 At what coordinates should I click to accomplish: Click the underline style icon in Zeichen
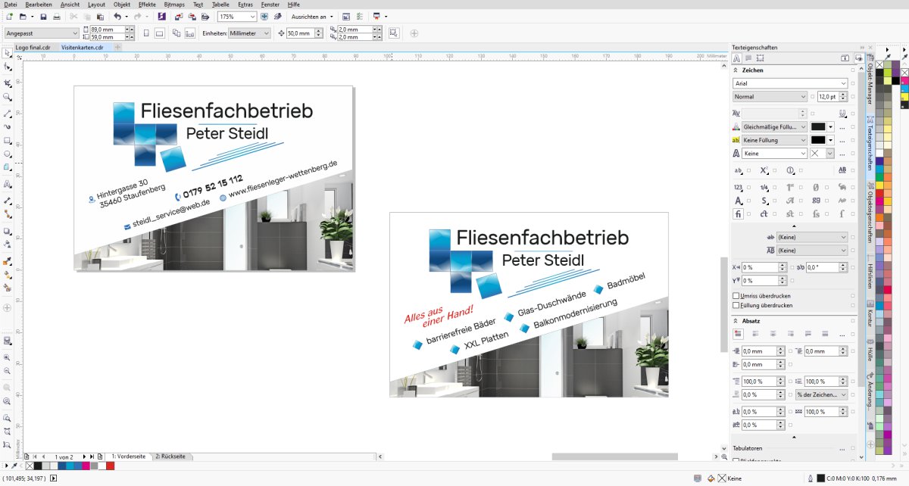(x=842, y=114)
